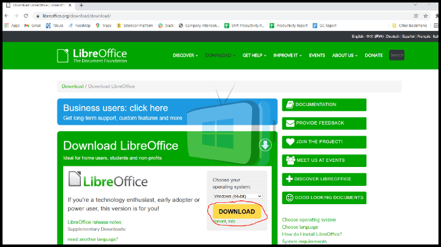Click need another language link
This screenshot has height=247, width=441.
coord(93,239)
